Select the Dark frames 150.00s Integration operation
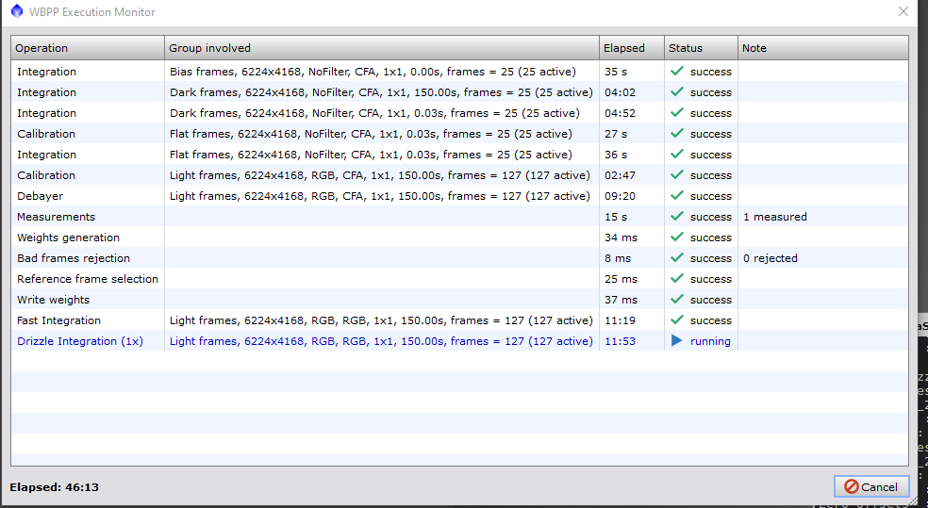Image resolution: width=928 pixels, height=508 pixels. tap(47, 92)
